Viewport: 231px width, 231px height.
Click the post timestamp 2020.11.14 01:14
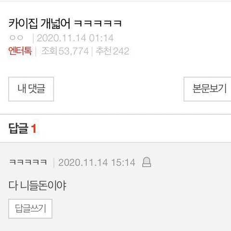click(75, 38)
